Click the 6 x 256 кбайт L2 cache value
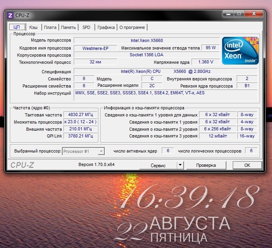The image size is (272, 248). [218, 129]
